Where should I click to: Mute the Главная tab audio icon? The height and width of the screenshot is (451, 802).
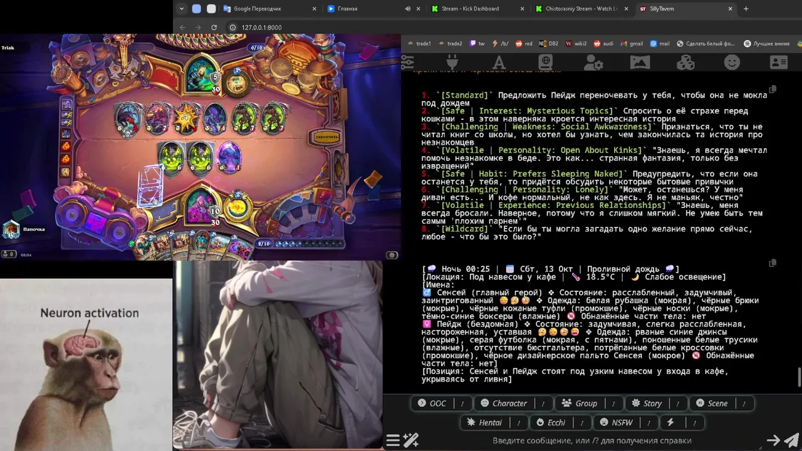pos(408,9)
